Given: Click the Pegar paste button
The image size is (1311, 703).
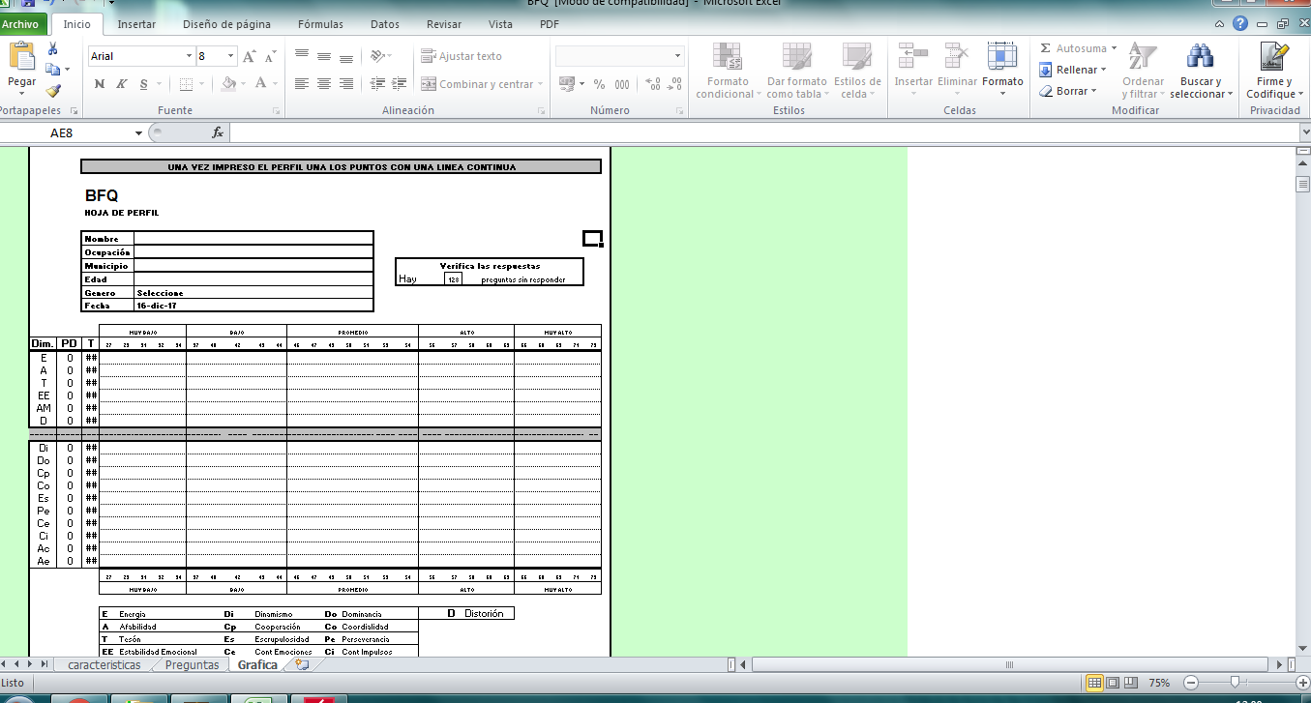Looking at the screenshot, I should coord(21,66).
